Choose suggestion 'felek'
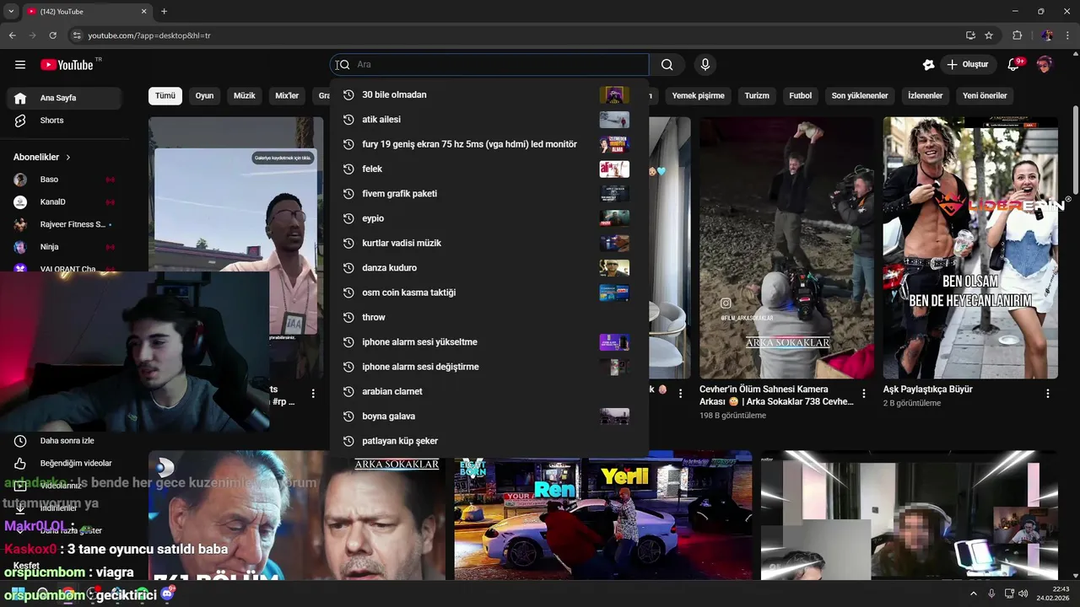 (489, 169)
